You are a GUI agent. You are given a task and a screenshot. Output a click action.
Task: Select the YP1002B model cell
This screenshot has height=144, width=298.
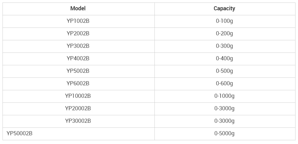point(78,21)
